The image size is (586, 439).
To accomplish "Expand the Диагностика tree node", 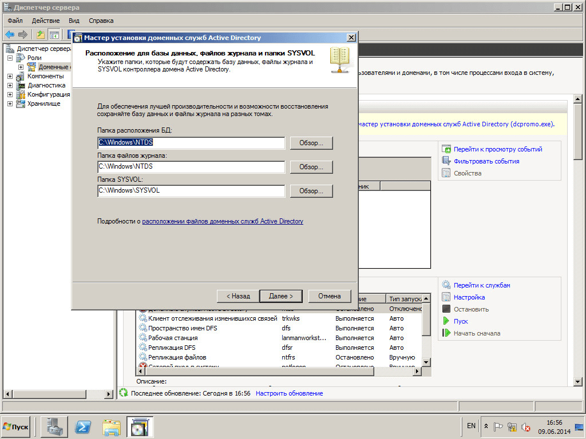I will click(x=10, y=86).
